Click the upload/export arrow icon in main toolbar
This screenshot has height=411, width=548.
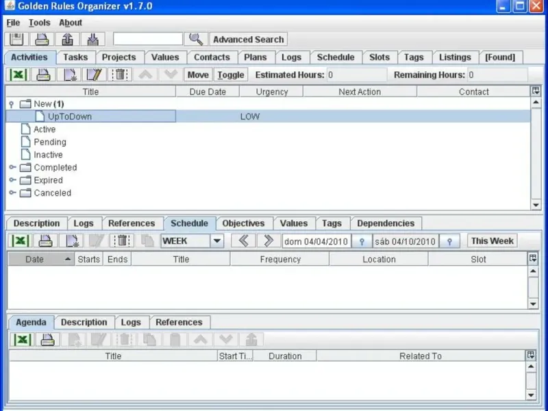pyautogui.click(x=67, y=39)
